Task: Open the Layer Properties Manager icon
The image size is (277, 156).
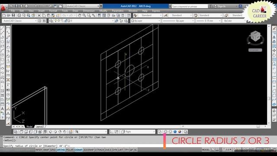Action: pyautogui.click(x=51, y=21)
